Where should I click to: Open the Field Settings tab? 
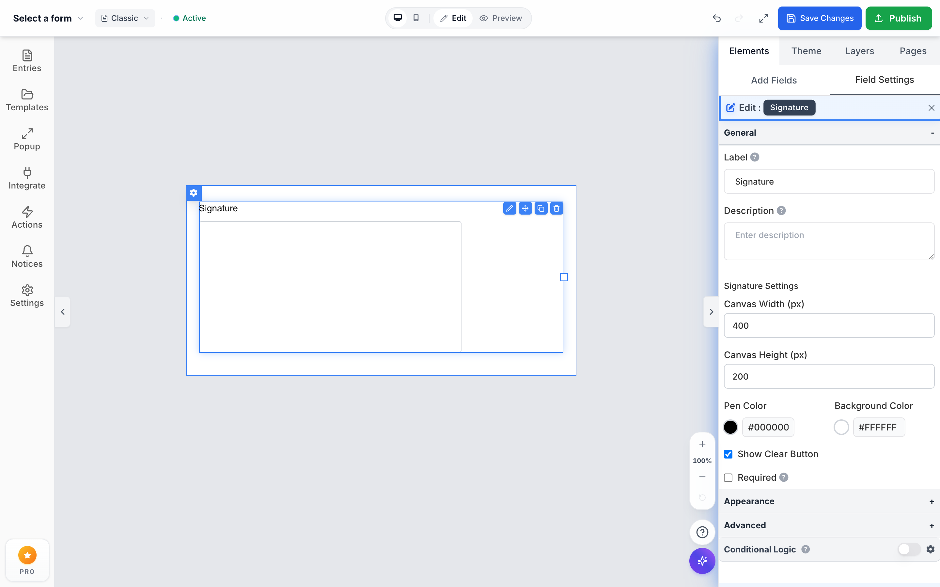(885, 80)
